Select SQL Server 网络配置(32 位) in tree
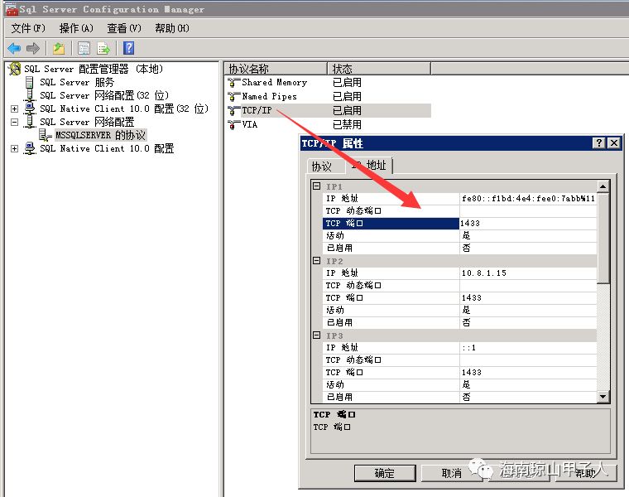The width and height of the screenshot is (629, 497). coord(104,95)
